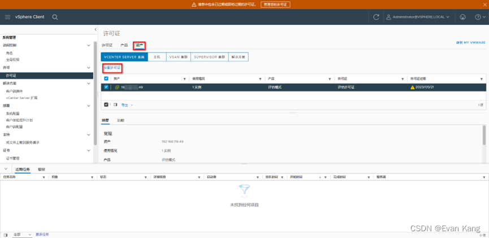Collapse the recent tasks panel chevron
Viewport: 489px width, 238px height.
pyautogui.click(x=6, y=169)
